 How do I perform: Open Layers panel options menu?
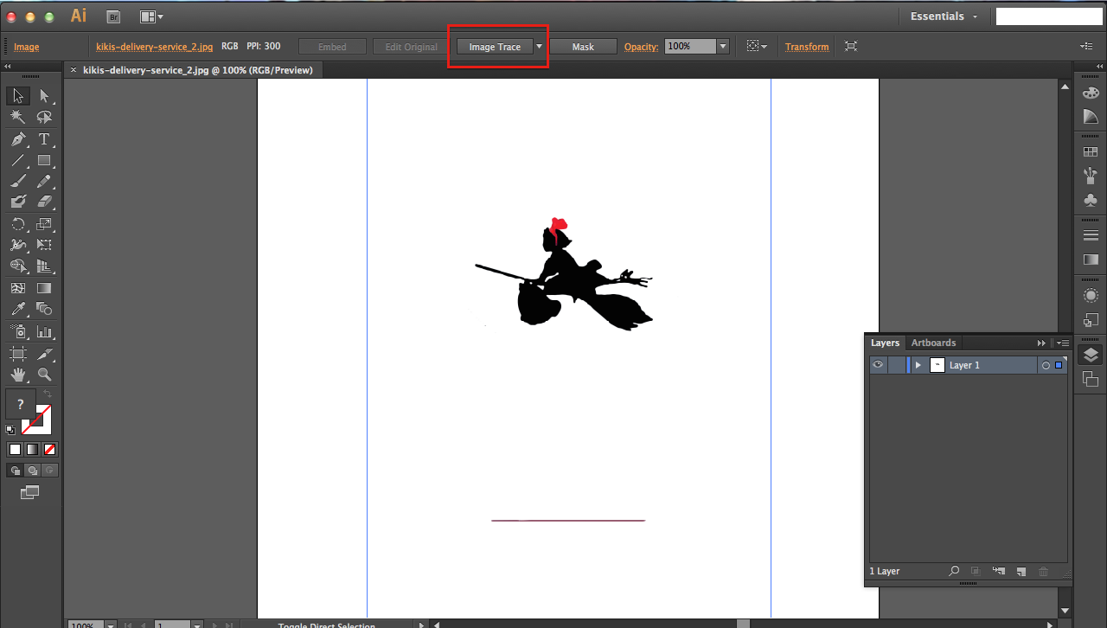pyautogui.click(x=1063, y=343)
